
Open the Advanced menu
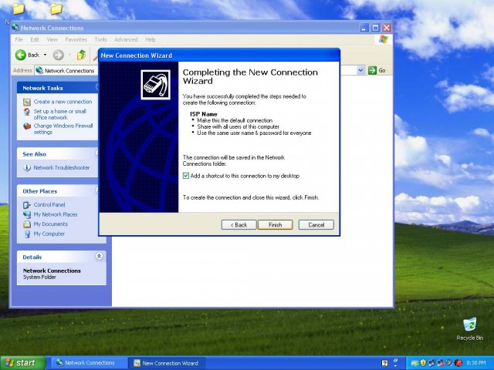(126, 39)
